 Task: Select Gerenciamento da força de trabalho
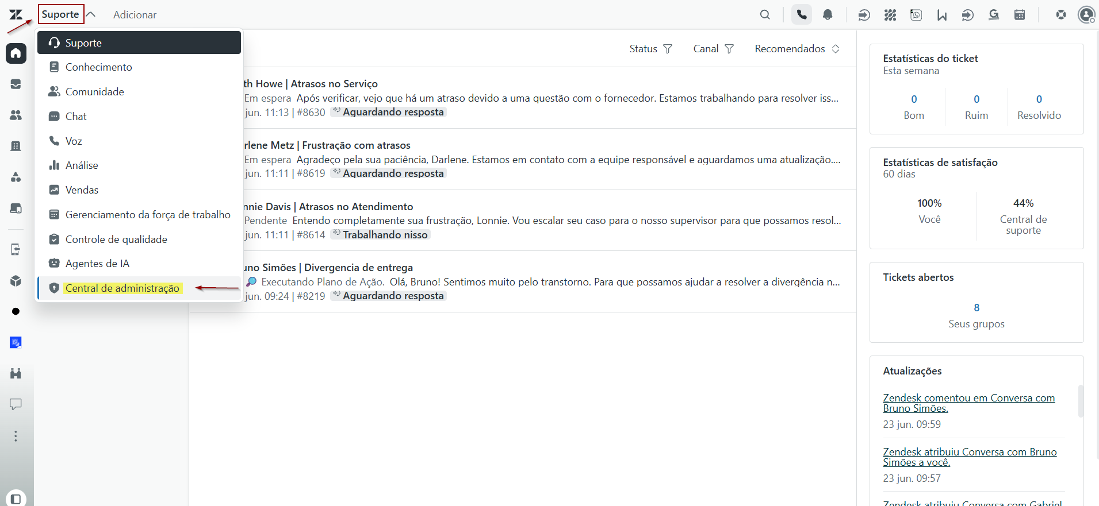pyautogui.click(x=139, y=215)
